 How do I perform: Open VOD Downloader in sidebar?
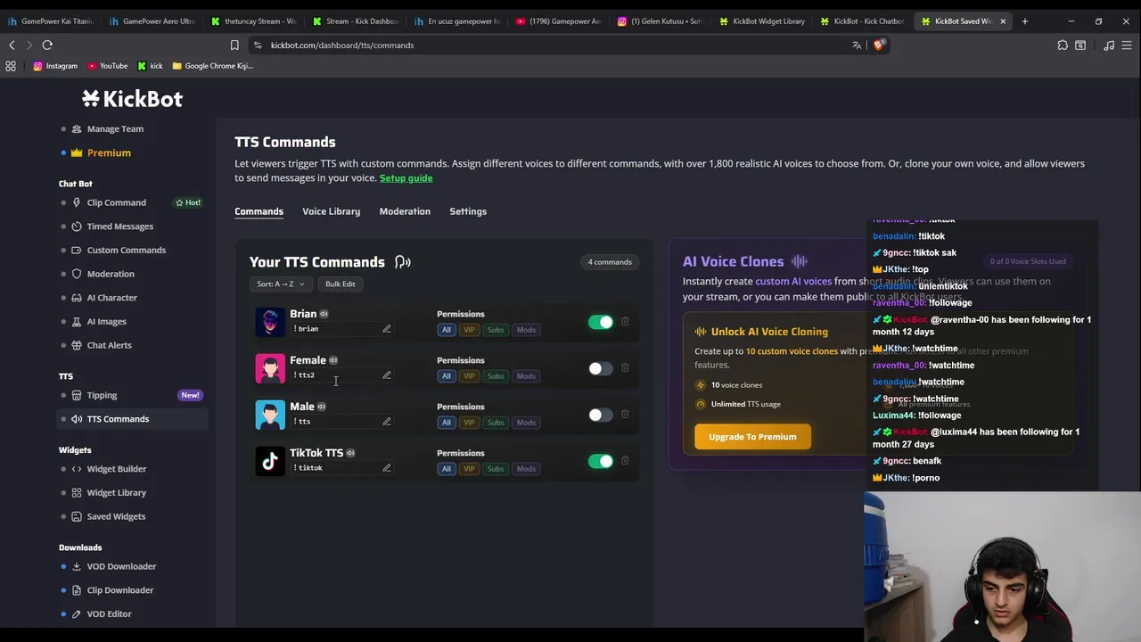tap(121, 566)
